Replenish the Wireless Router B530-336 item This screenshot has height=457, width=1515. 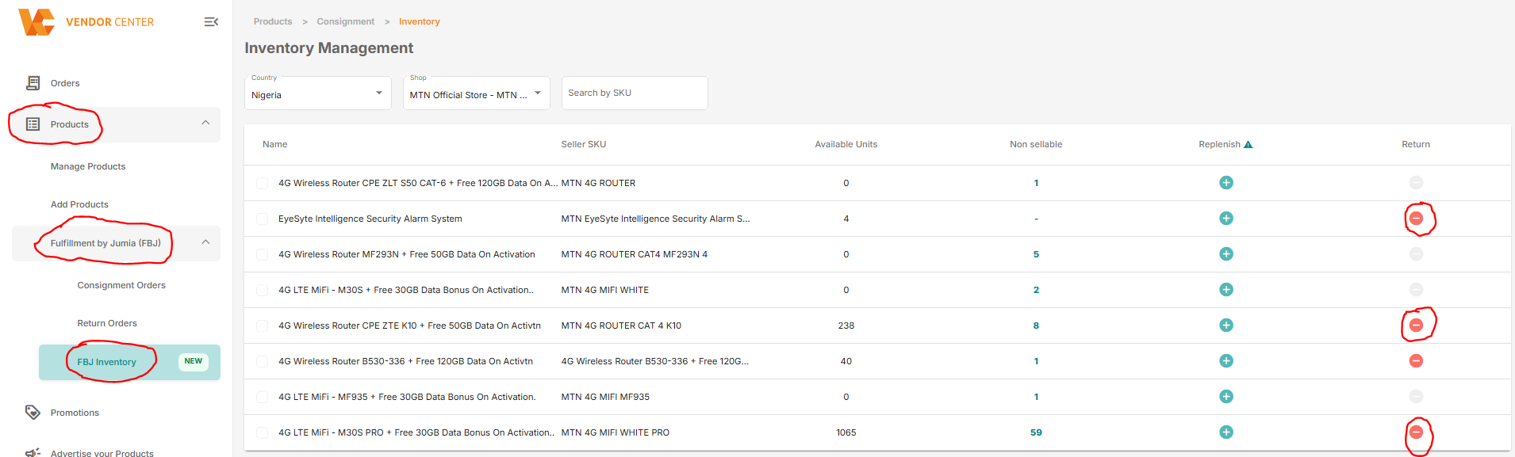1226,361
